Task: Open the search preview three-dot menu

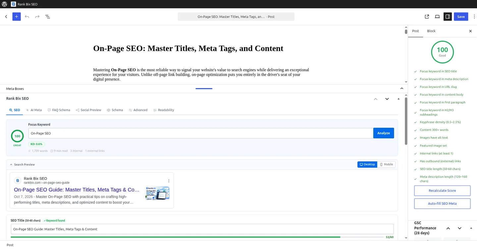Action: [169, 181]
